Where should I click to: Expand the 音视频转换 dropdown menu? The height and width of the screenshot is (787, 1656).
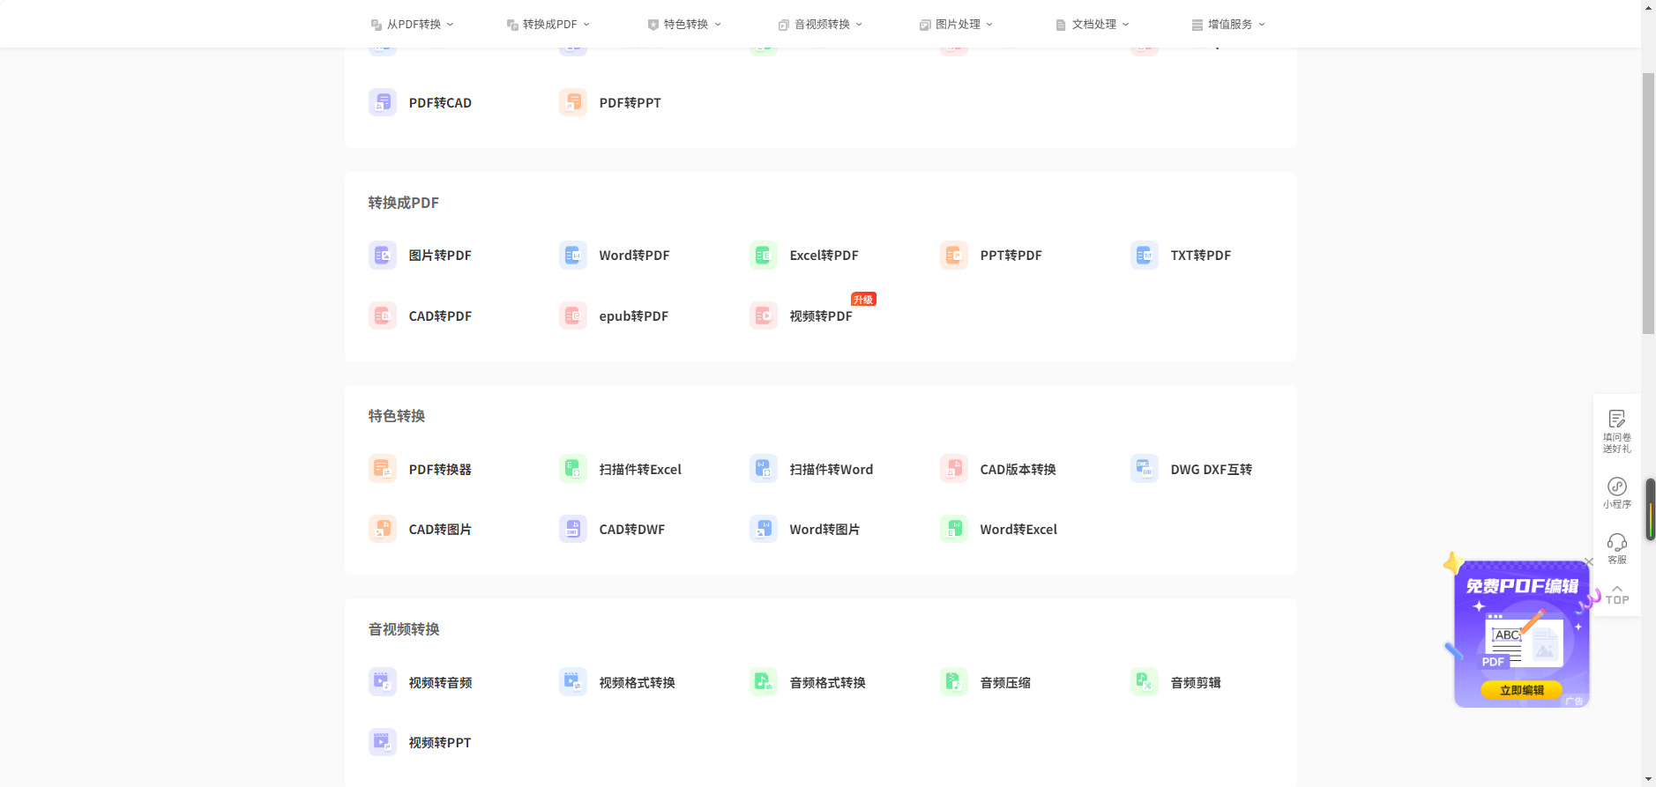820,25
